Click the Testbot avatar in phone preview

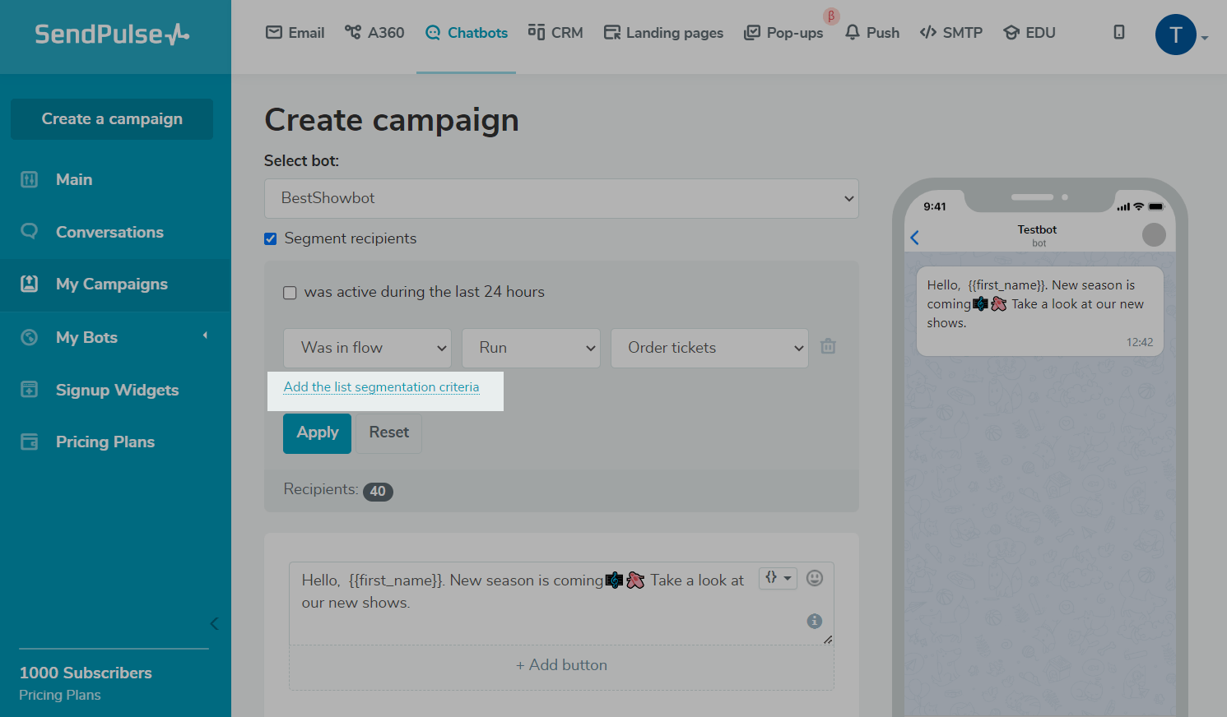point(1154,235)
